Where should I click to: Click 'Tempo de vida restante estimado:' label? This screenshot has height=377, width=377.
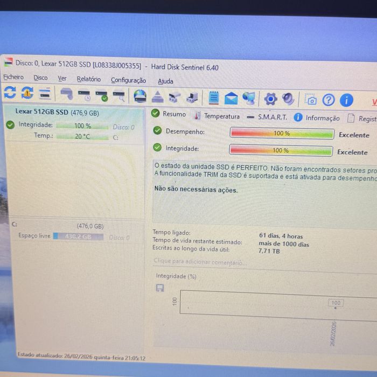click(197, 241)
